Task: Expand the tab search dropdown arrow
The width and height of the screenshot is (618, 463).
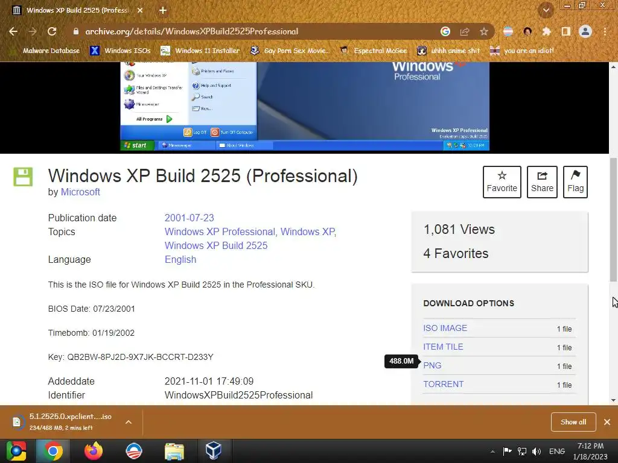Action: point(546,10)
